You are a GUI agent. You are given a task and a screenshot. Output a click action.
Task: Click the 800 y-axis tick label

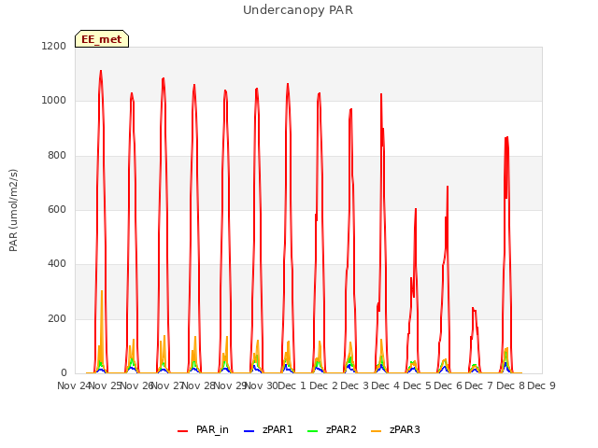tap(57, 156)
